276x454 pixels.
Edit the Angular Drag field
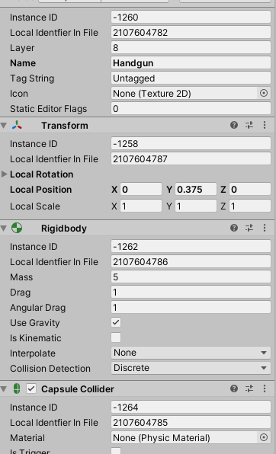coord(191,307)
